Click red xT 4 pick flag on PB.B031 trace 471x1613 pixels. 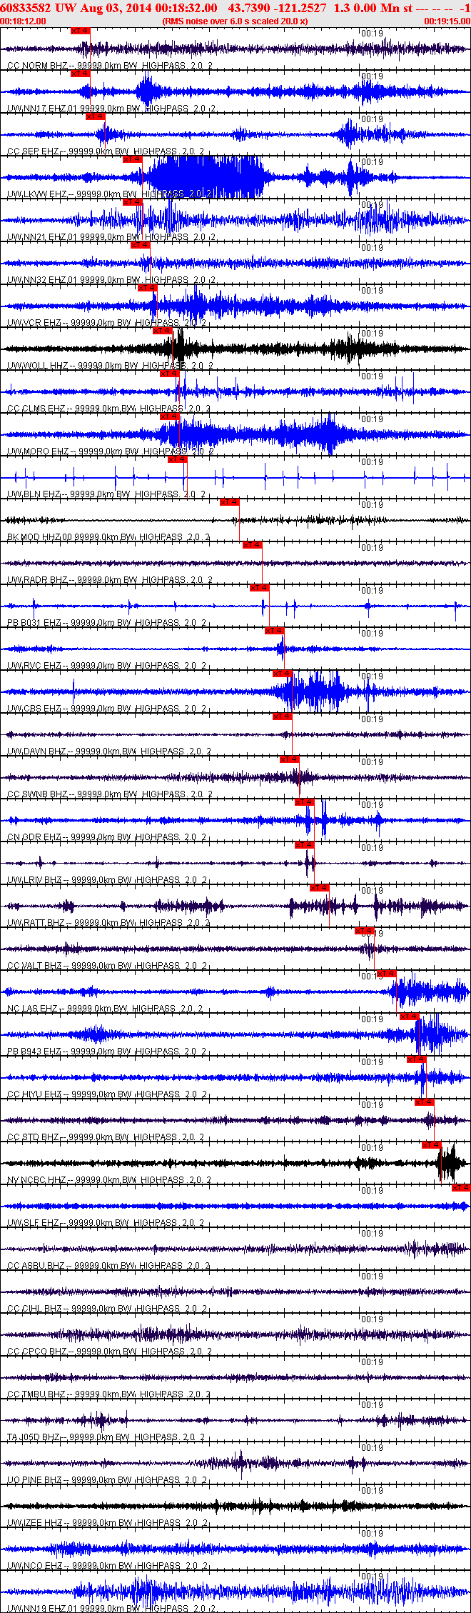[x=259, y=588]
